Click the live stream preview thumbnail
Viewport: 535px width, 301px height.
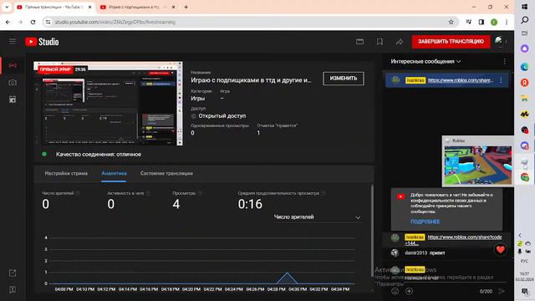click(x=108, y=104)
